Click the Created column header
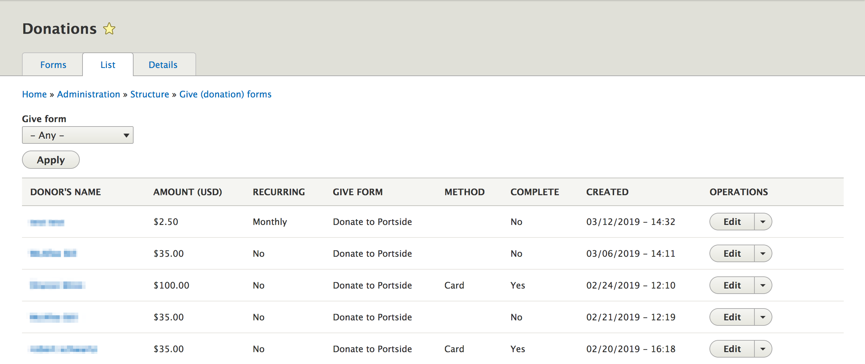865x364 pixels. tap(607, 192)
